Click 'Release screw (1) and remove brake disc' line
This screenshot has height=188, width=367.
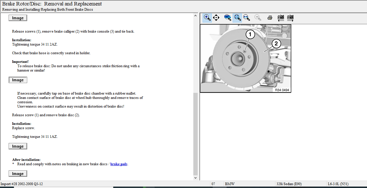pos(46,115)
